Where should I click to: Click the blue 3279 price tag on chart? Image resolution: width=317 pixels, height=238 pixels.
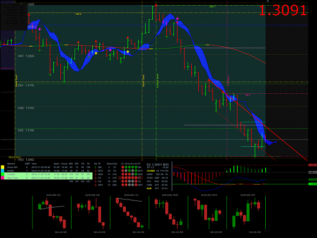31,26
